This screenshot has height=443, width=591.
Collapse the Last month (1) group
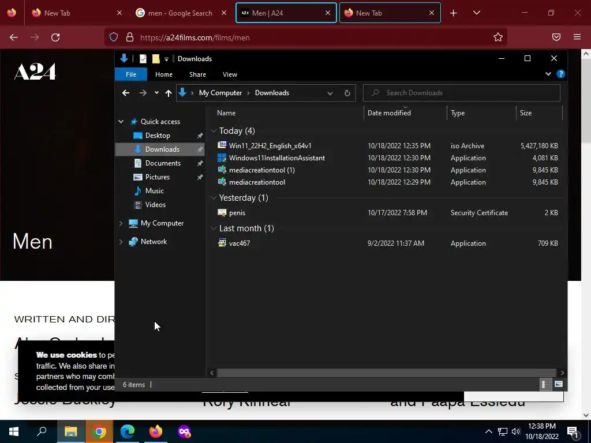[x=214, y=228]
